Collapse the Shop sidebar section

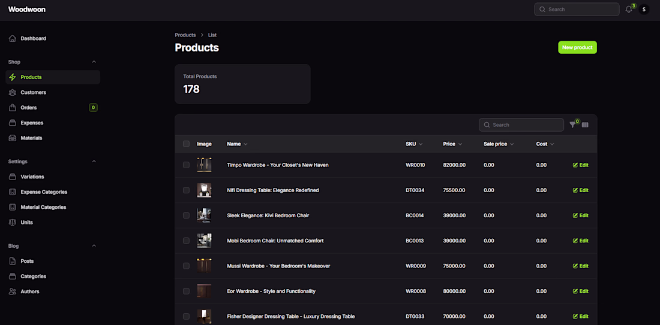[94, 62]
